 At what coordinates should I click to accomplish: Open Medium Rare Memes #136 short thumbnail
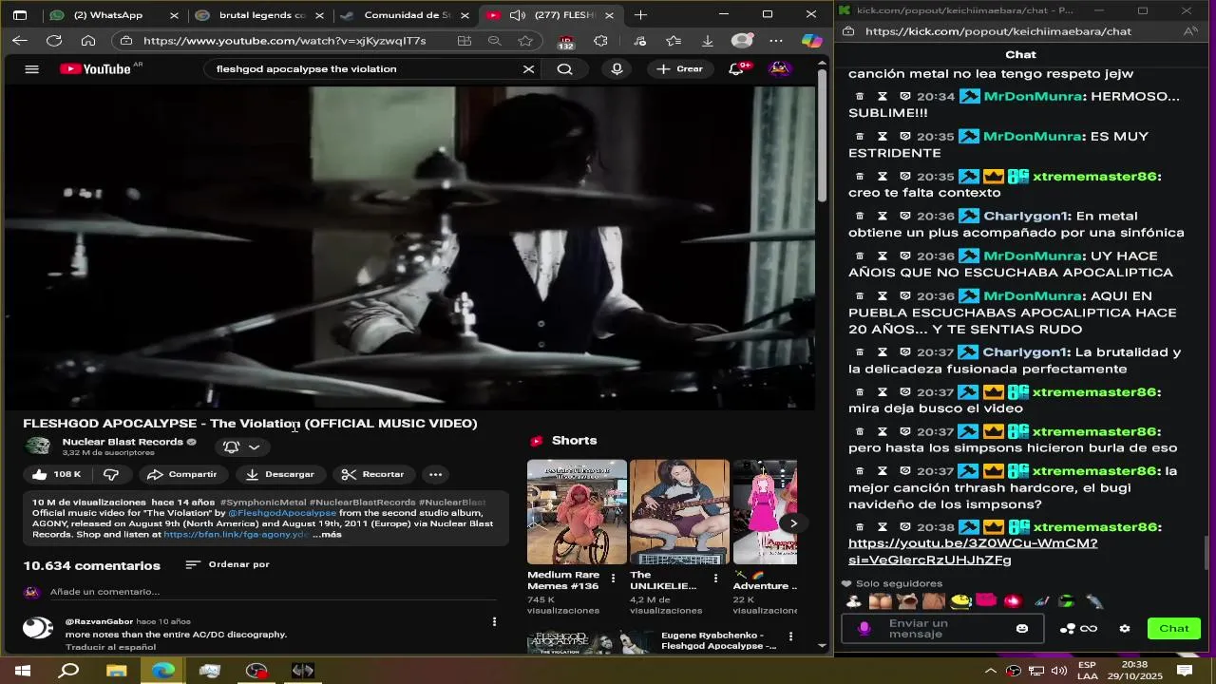pyautogui.click(x=577, y=512)
